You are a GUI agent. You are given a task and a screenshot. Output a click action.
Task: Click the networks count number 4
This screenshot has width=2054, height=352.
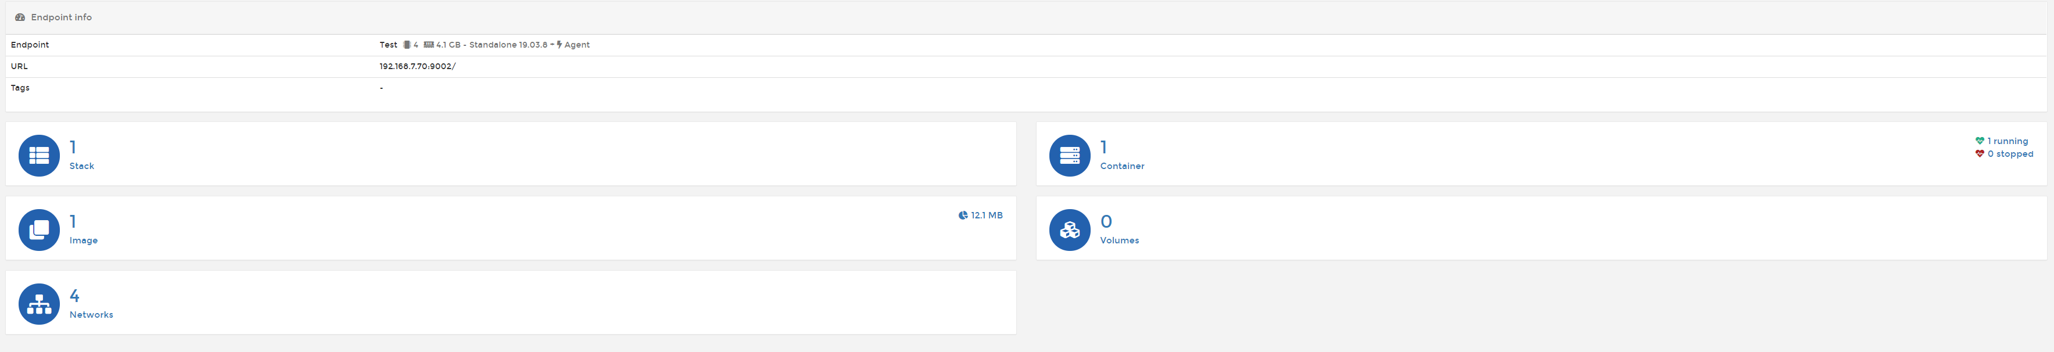pyautogui.click(x=74, y=296)
